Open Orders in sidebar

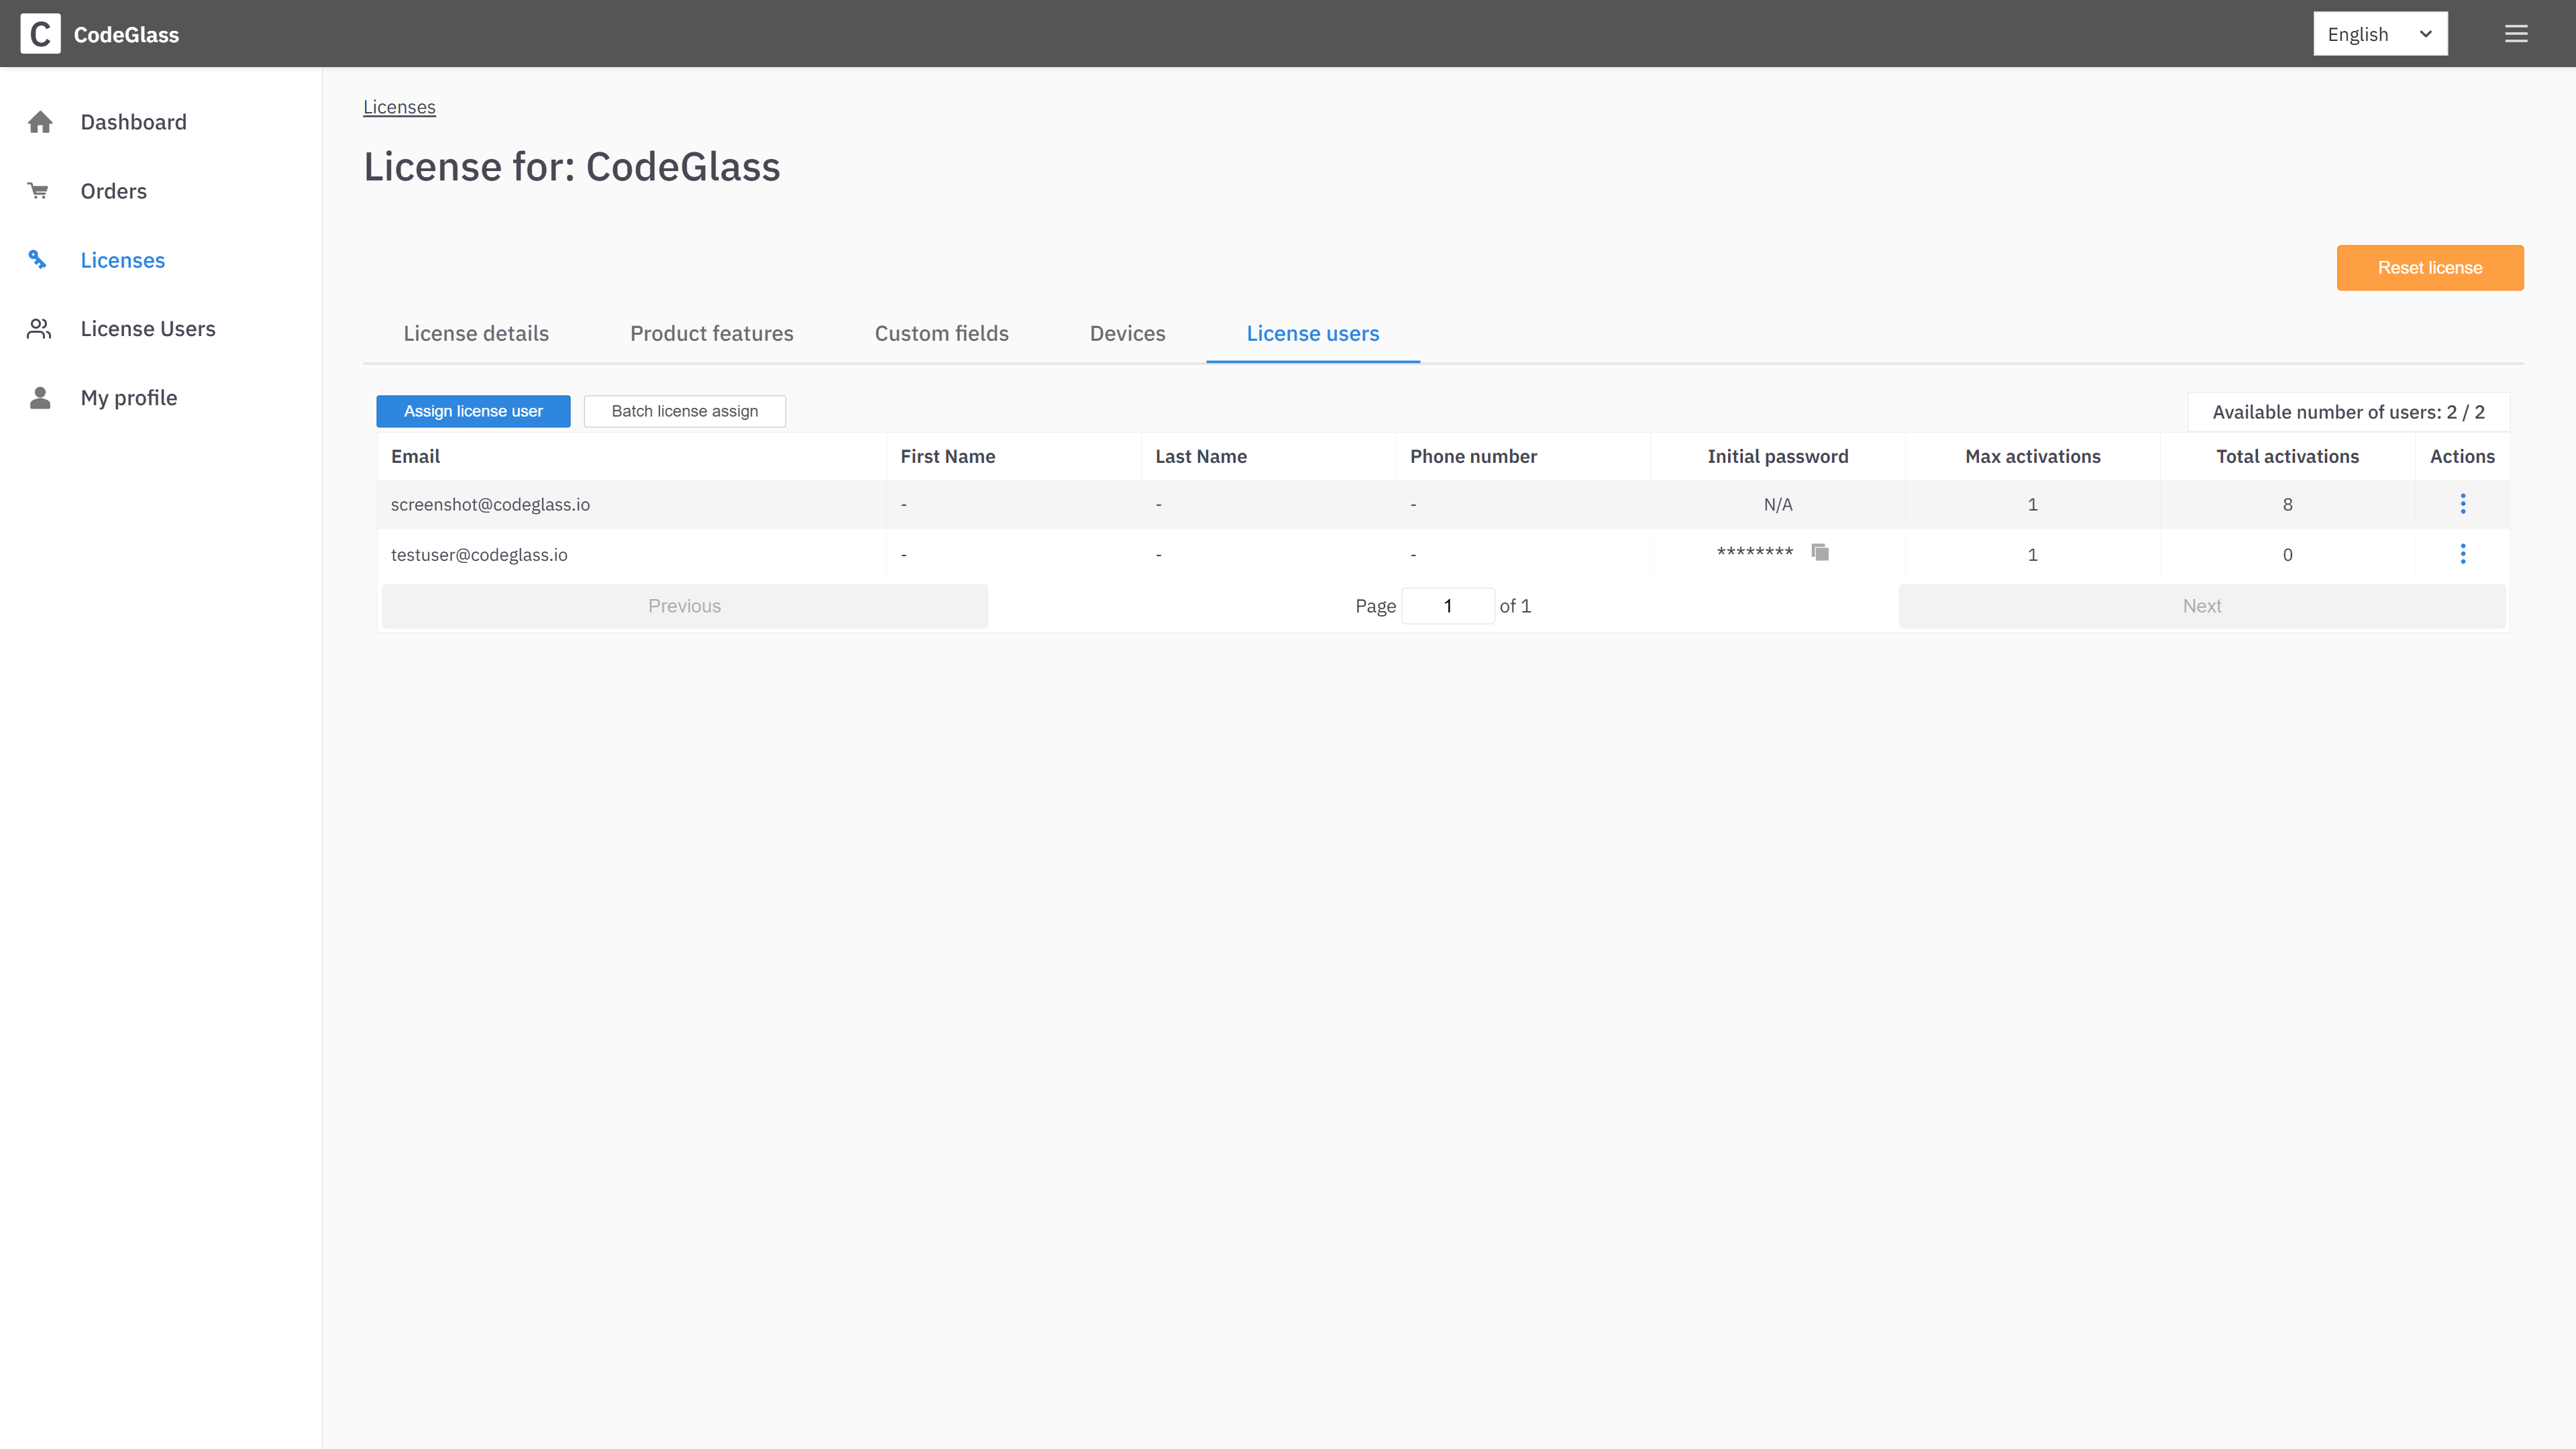[x=114, y=191]
